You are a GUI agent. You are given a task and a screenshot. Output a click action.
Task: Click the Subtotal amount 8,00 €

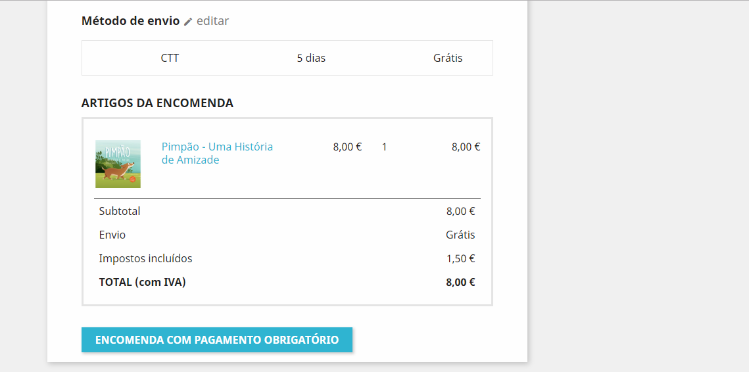point(460,211)
